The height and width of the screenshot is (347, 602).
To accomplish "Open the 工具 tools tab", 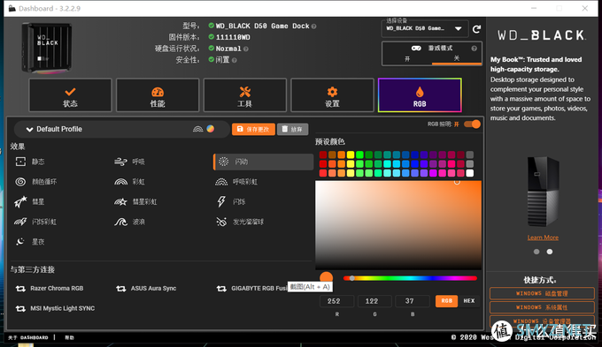I will coord(245,95).
